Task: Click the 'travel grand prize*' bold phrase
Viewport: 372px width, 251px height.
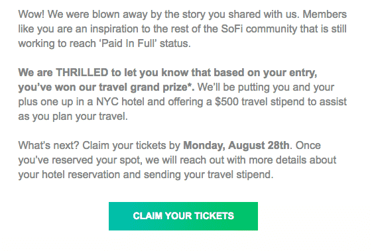Action: [x=147, y=87]
